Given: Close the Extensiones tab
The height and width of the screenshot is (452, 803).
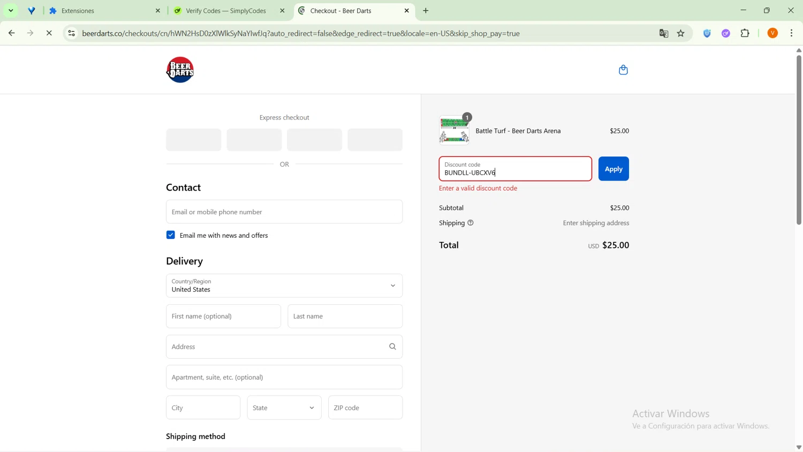Looking at the screenshot, I should pos(158,11).
